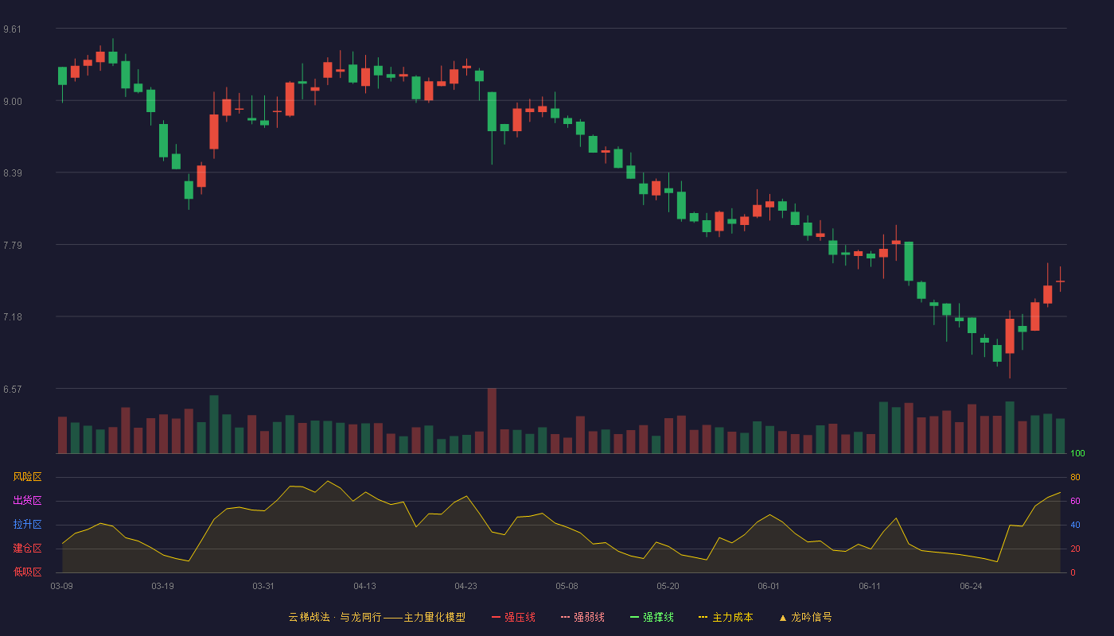Click the 06-11 date label

click(x=870, y=586)
